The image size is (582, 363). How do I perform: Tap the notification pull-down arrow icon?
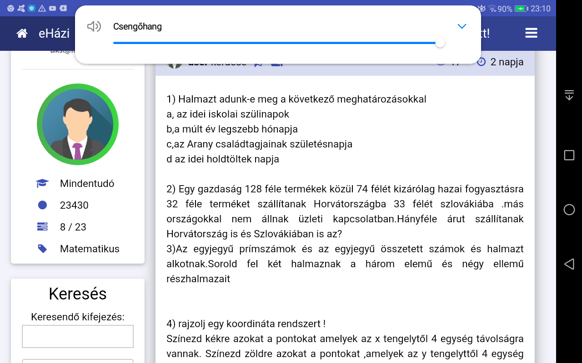[569, 95]
